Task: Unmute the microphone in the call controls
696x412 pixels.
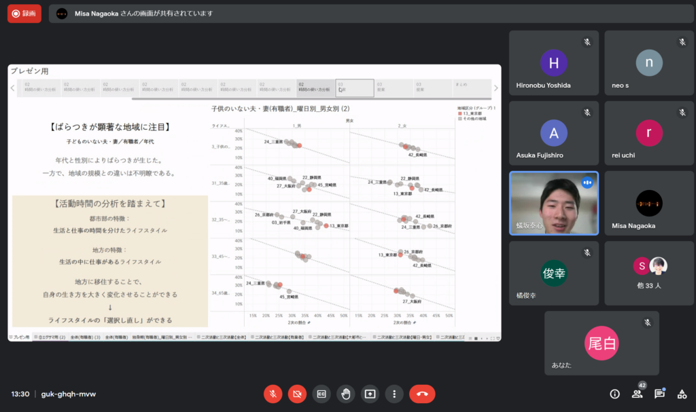Action: pyautogui.click(x=273, y=394)
